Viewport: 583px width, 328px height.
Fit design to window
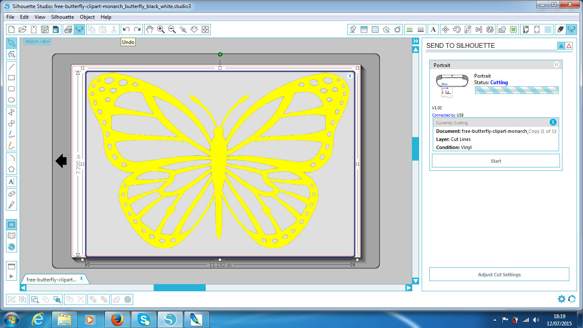(205, 29)
